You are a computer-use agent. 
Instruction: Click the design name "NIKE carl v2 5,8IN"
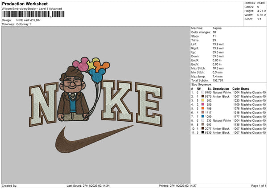coord(29,20)
